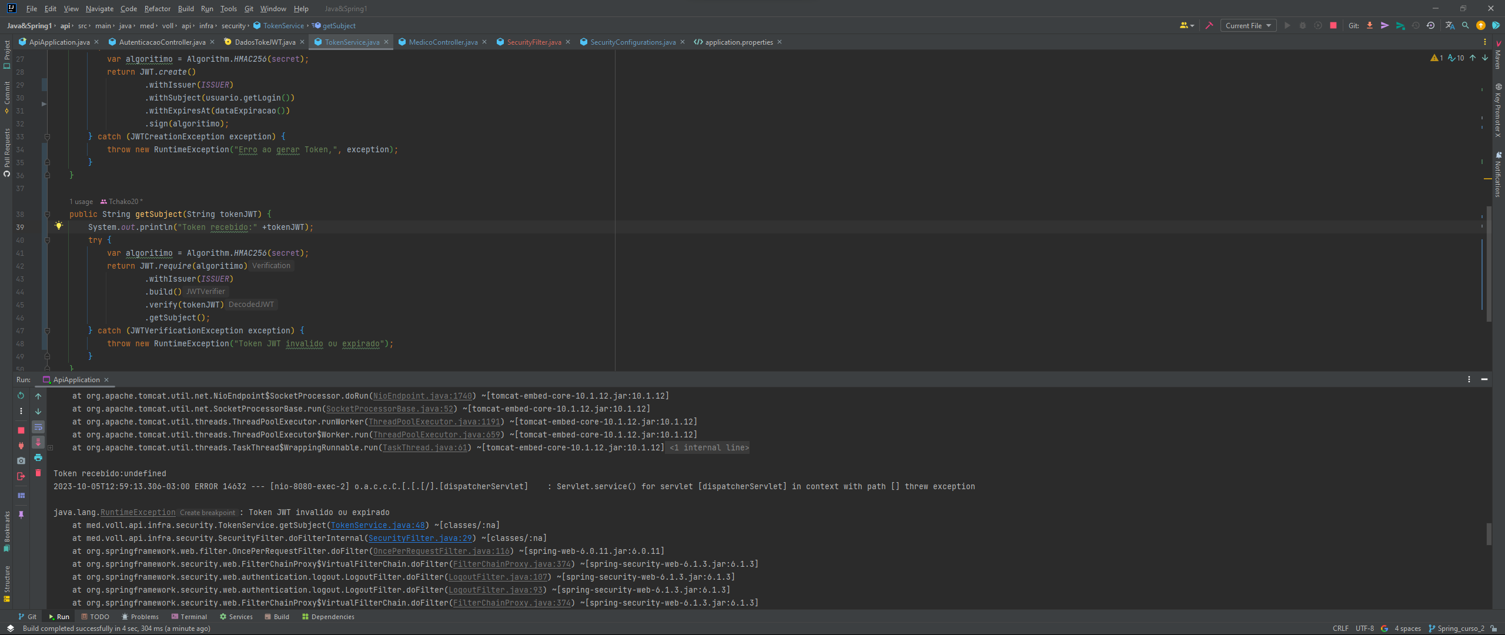Jump to next highlighted error arrow
1505x635 pixels.
pyautogui.click(x=1485, y=58)
